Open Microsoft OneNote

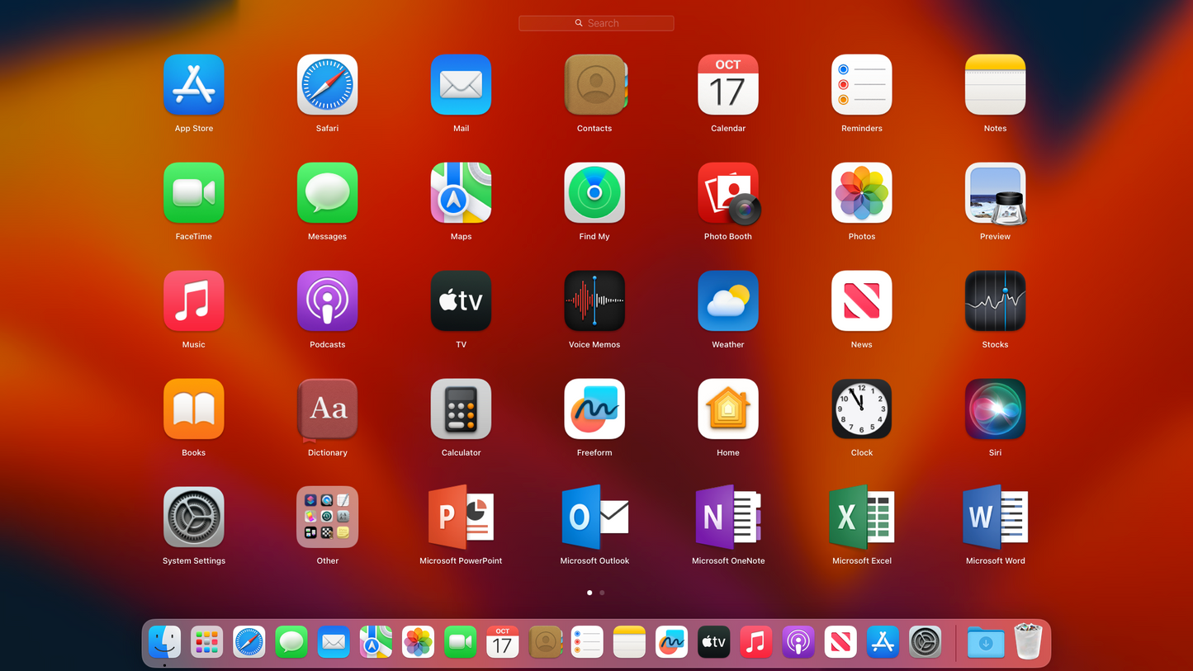727,517
